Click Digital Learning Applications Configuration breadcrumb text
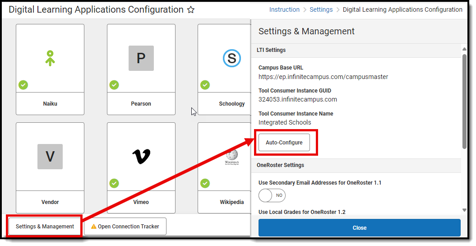 pyautogui.click(x=402, y=10)
